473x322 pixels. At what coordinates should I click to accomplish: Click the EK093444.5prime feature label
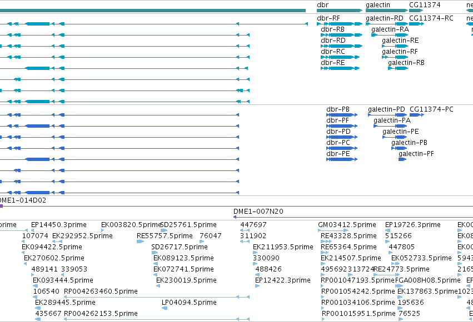63,281
